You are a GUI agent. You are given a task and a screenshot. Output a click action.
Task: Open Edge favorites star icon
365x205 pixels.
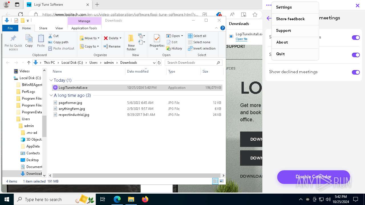click(x=255, y=15)
